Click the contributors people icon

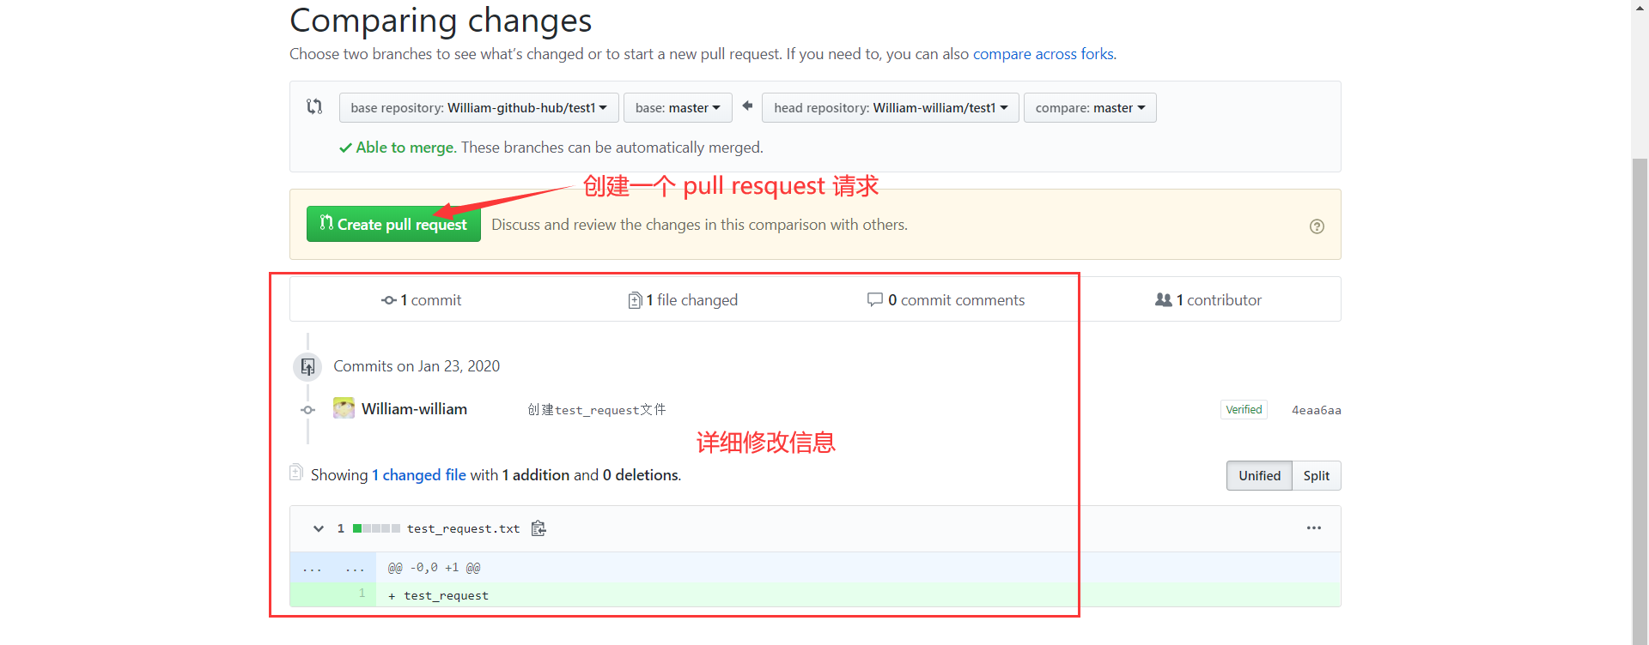1164,299
